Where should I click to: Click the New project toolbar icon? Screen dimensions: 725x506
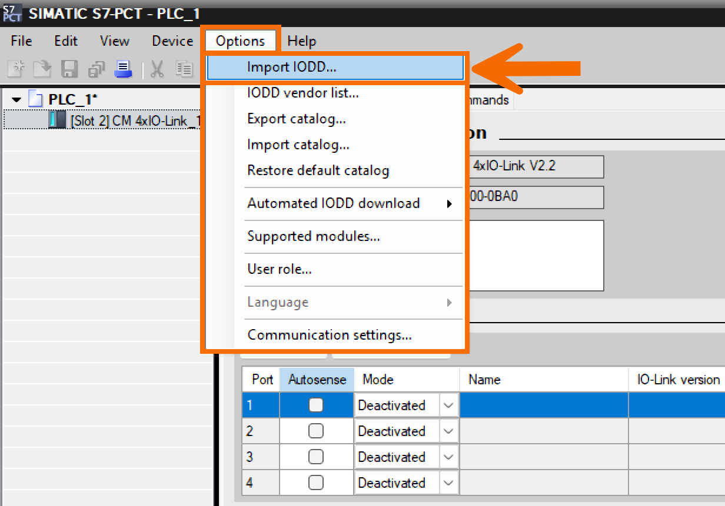pyautogui.click(x=16, y=69)
